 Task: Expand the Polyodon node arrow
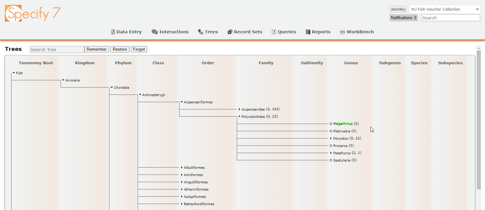tap(331, 138)
